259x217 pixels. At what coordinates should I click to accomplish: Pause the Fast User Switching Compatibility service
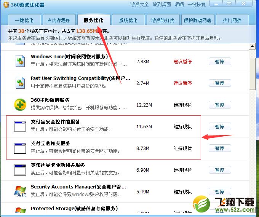point(220,83)
